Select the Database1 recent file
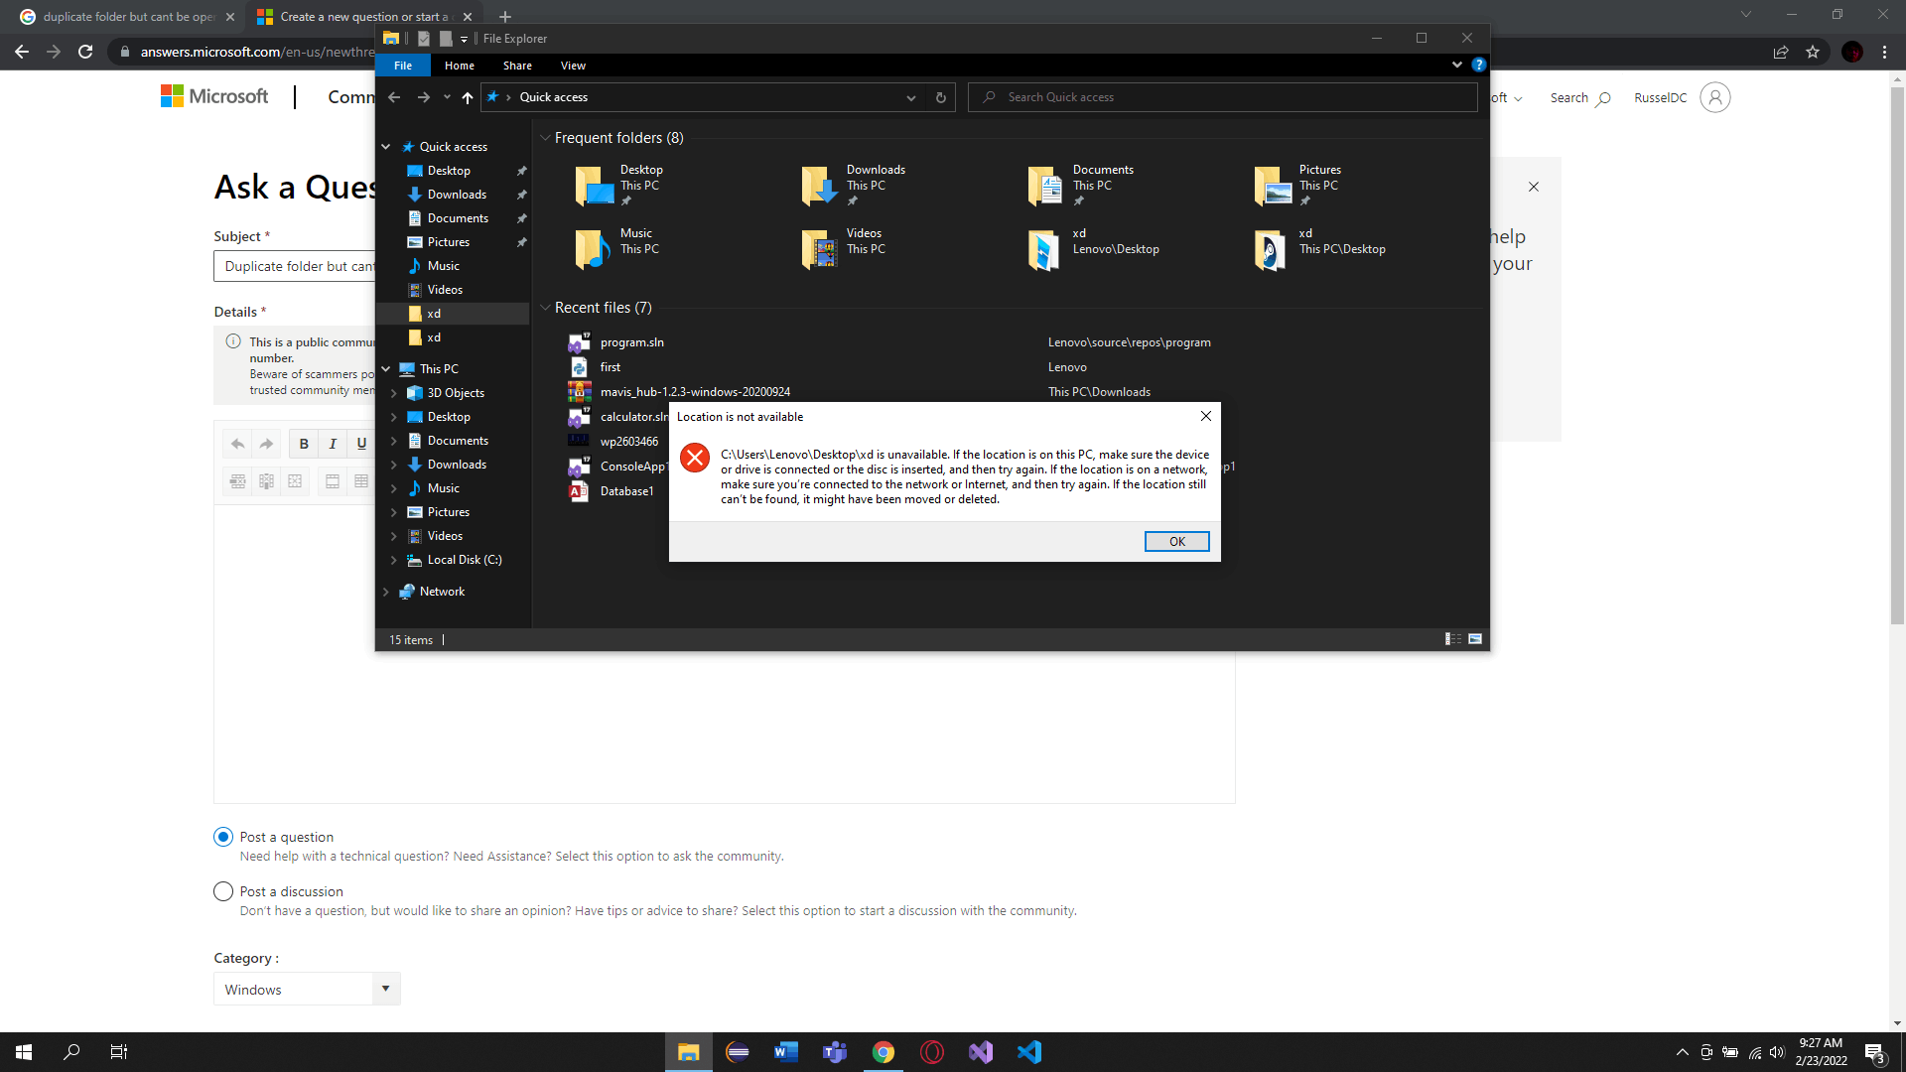This screenshot has width=1906, height=1072. point(626,491)
